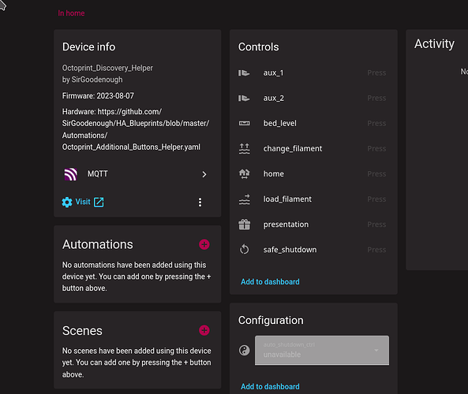Click the change_filament entity icon
This screenshot has height=394, width=468.
244,148
